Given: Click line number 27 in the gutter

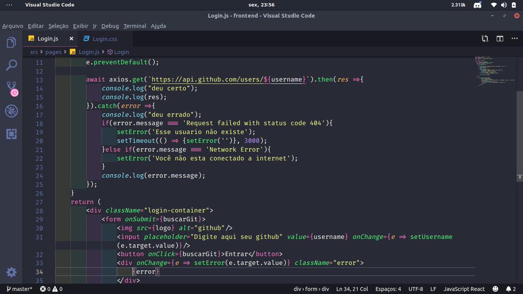Looking at the screenshot, I should (39, 202).
